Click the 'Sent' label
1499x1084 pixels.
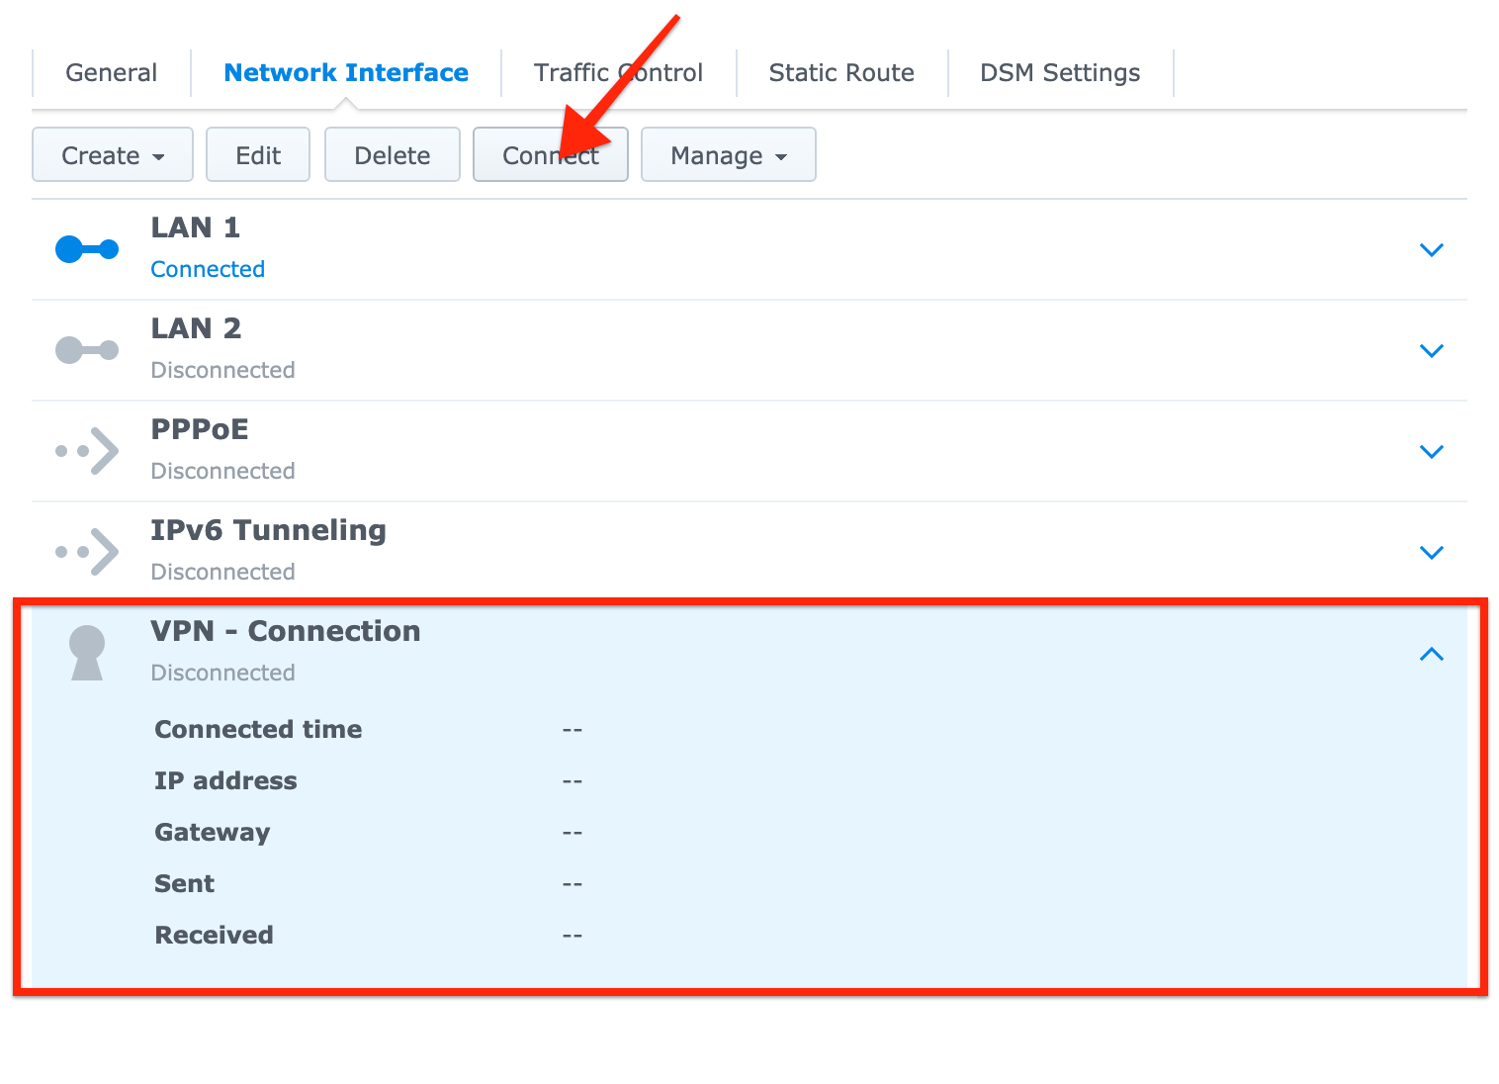pos(184,883)
